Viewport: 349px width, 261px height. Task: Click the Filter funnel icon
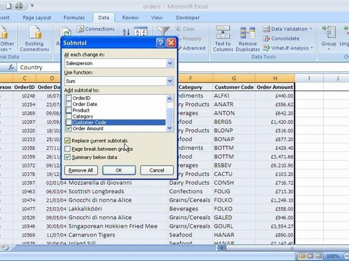pyautogui.click(x=163, y=31)
